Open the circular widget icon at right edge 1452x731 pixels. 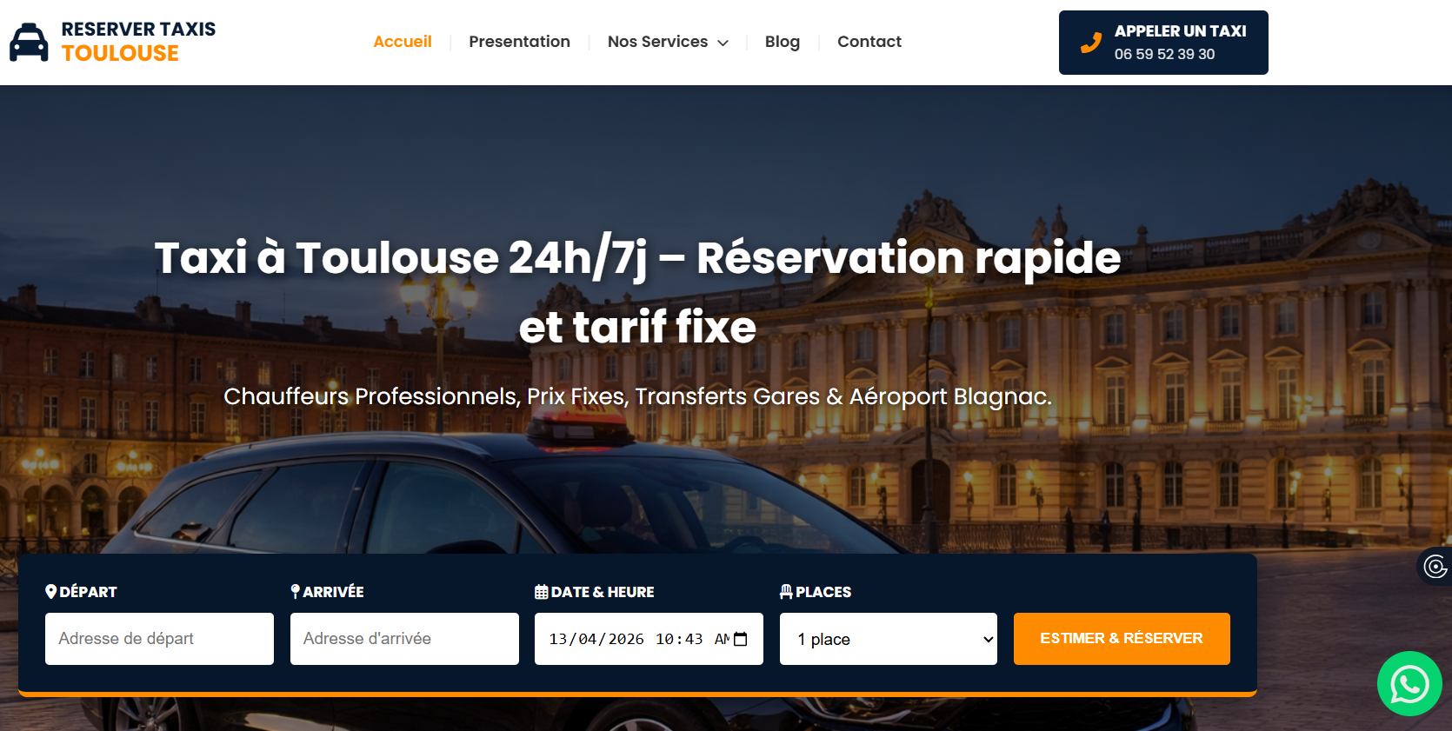click(x=1435, y=567)
